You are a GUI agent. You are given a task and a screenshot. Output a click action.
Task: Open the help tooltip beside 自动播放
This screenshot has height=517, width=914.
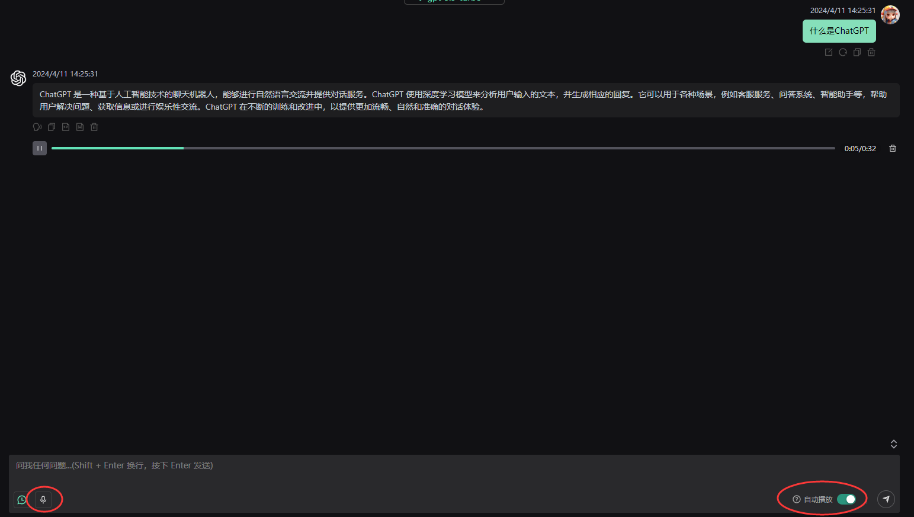click(x=797, y=499)
